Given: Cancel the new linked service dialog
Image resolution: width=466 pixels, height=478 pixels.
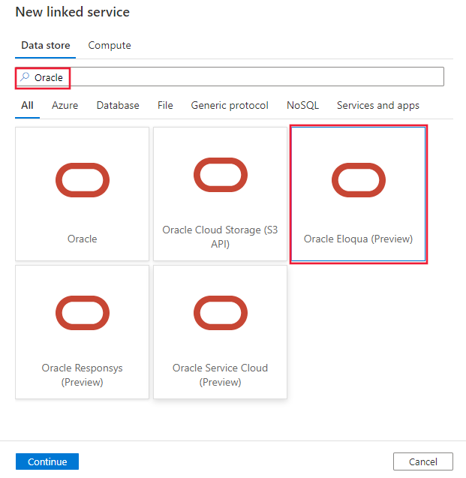Looking at the screenshot, I should pyautogui.click(x=423, y=461).
